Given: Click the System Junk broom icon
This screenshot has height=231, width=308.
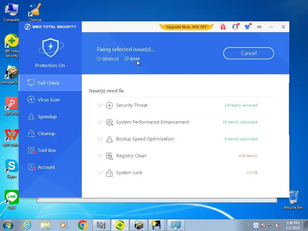Looking at the screenshot, I should click(109, 173).
